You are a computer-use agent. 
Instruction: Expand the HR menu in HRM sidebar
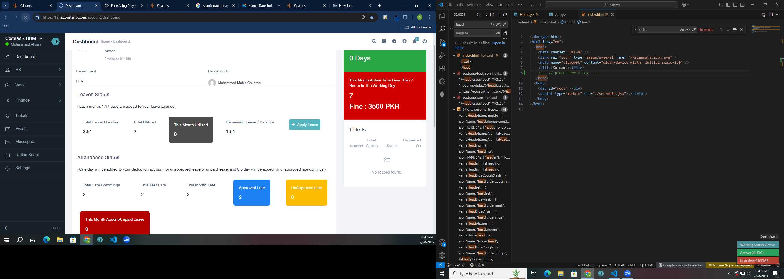click(x=33, y=70)
